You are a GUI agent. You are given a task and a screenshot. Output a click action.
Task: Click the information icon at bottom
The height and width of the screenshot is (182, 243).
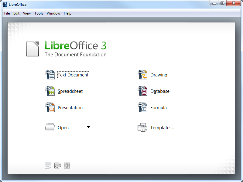click(x=67, y=166)
